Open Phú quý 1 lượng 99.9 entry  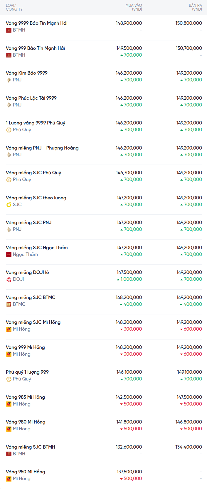pos(27,372)
